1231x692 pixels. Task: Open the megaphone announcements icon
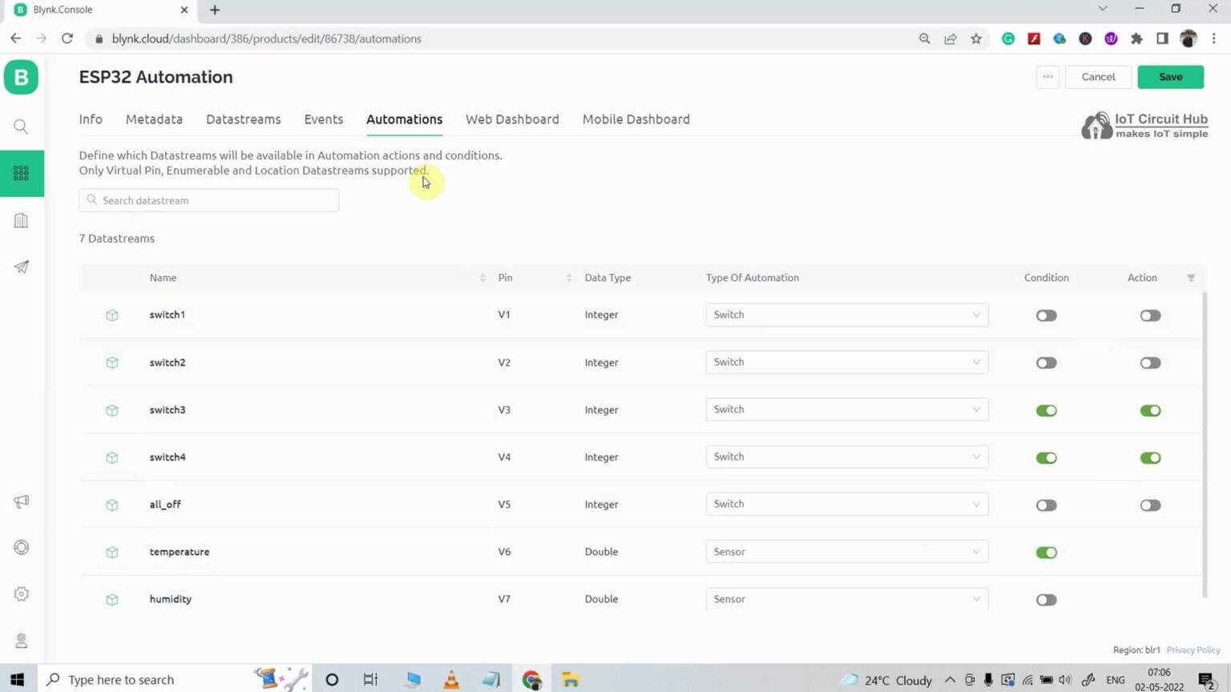click(x=22, y=501)
